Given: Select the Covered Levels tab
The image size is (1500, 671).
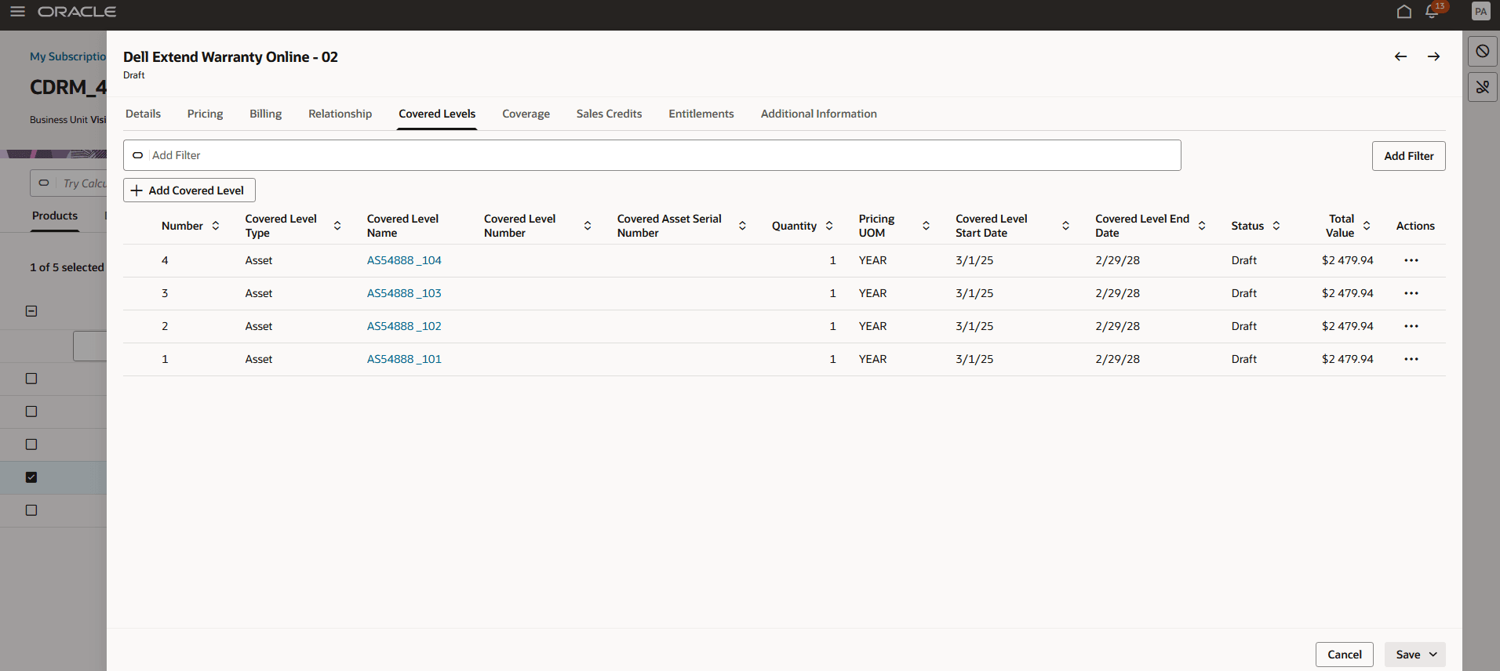Looking at the screenshot, I should coord(437,114).
